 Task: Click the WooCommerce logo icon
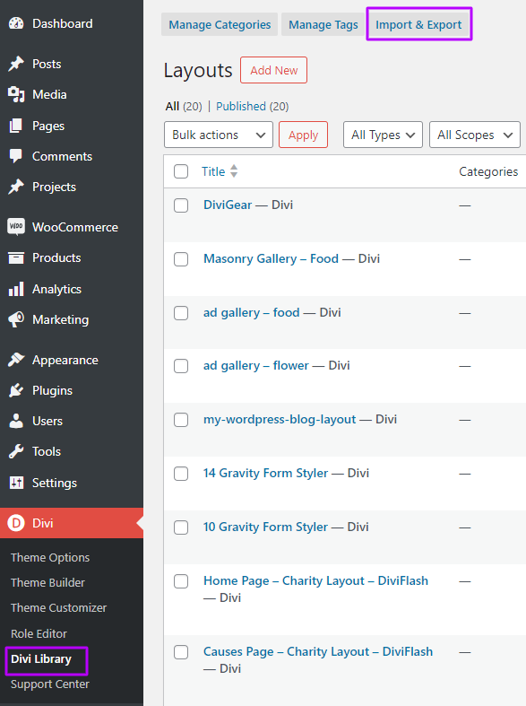point(16,226)
